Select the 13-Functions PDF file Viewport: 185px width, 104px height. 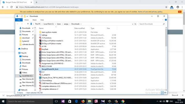coord(47,38)
